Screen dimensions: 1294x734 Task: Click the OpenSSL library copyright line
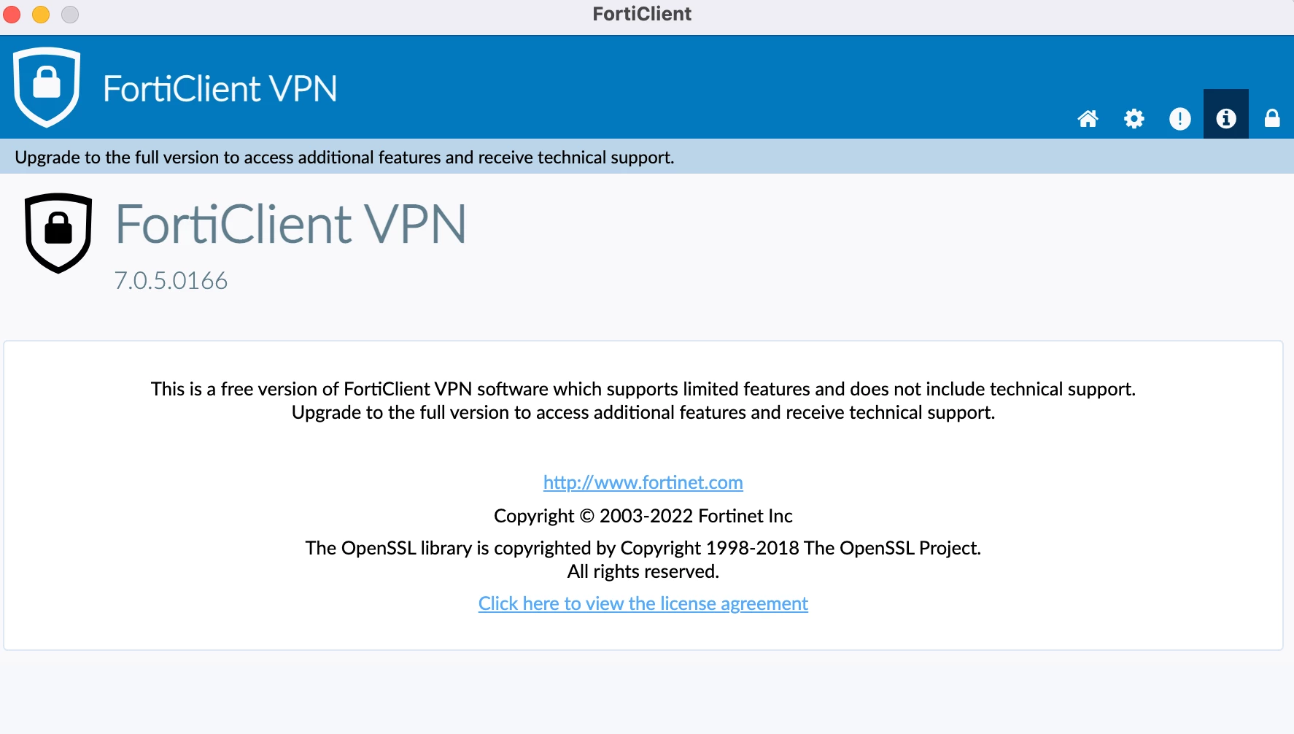643,548
